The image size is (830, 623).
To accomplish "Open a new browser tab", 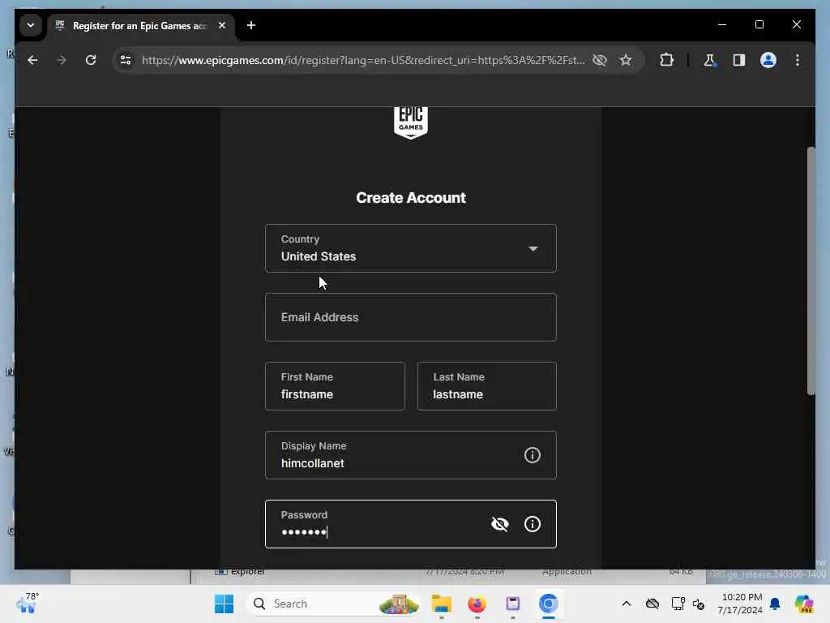I will coord(251,25).
